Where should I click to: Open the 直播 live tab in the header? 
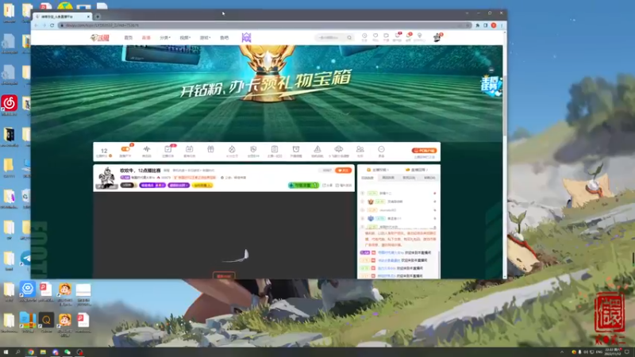coord(146,37)
